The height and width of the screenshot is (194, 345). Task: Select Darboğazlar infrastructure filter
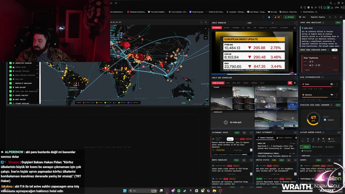[306, 151]
